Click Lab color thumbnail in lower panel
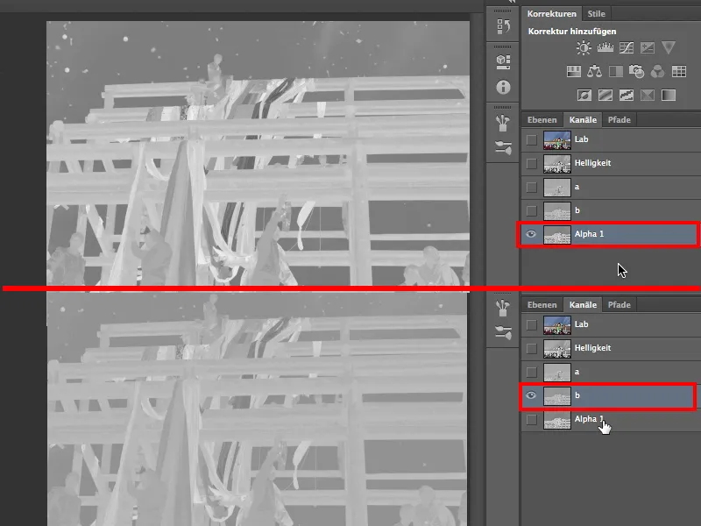Screen dimensions: 701x526 click(x=557, y=324)
